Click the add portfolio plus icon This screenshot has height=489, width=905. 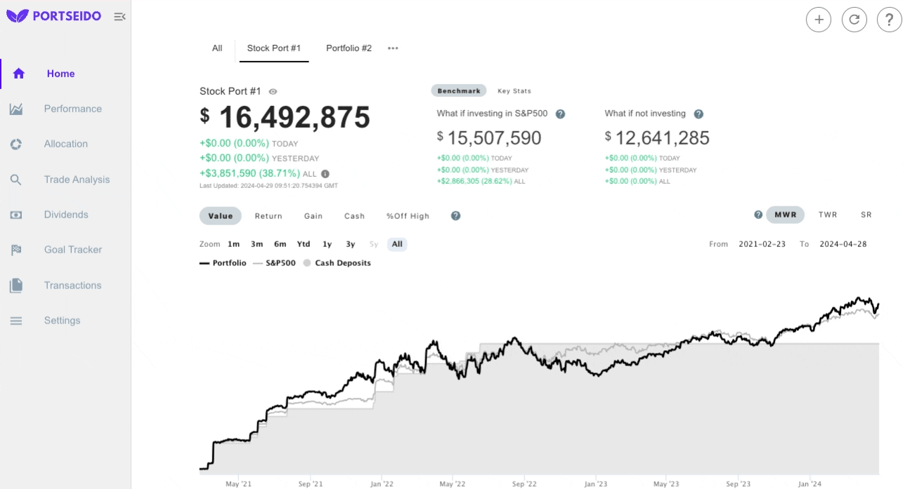coord(818,20)
